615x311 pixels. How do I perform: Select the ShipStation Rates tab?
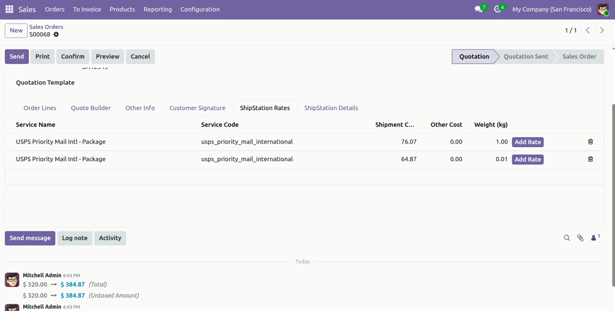point(265,108)
